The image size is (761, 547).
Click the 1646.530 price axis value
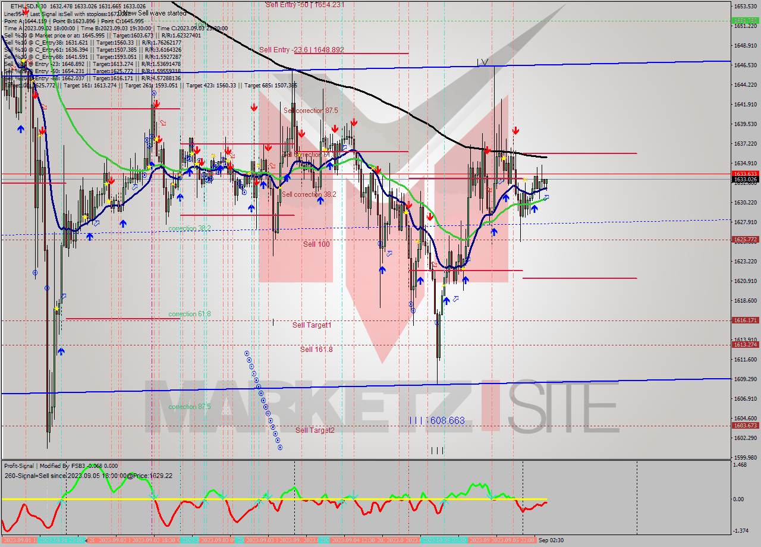(x=746, y=65)
